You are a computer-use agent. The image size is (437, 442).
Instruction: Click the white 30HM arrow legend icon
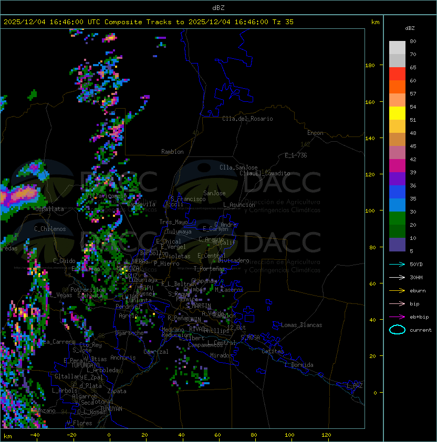pyautogui.click(x=397, y=278)
